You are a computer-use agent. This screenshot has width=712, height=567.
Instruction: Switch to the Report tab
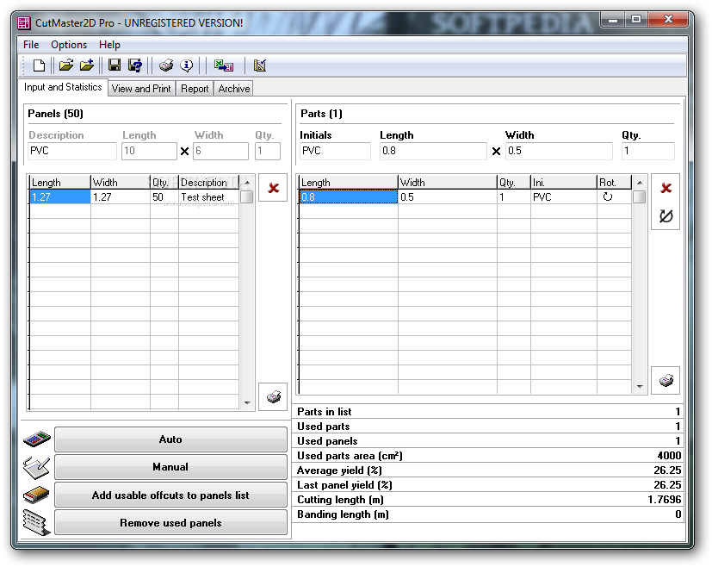195,89
